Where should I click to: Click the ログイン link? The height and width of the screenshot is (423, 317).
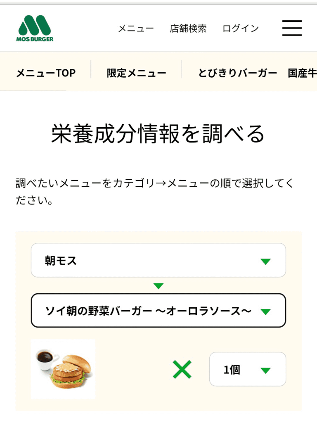[x=241, y=29]
